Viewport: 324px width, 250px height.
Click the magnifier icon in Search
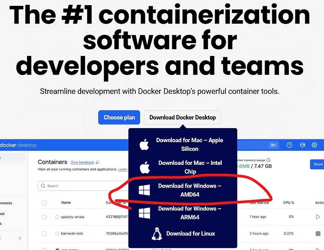(x=43, y=186)
